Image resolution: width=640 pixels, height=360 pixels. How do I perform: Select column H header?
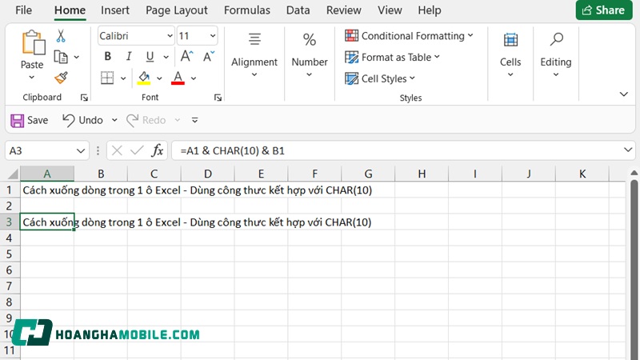[x=422, y=174]
